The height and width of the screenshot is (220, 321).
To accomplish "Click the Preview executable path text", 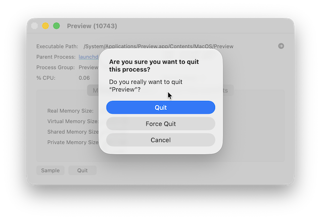I will click(x=158, y=46).
